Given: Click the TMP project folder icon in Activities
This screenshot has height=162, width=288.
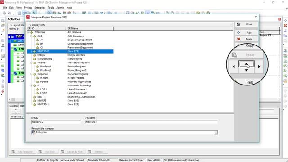Looking at the screenshot, I should point(13,37).
